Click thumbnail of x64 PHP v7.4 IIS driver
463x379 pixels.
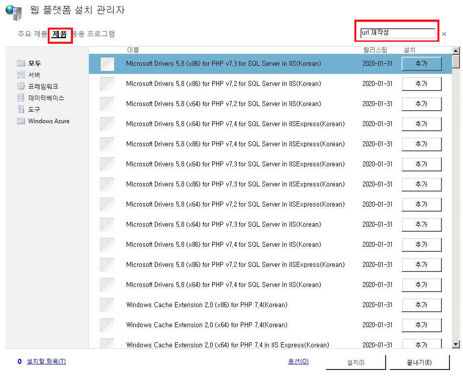[x=107, y=285]
